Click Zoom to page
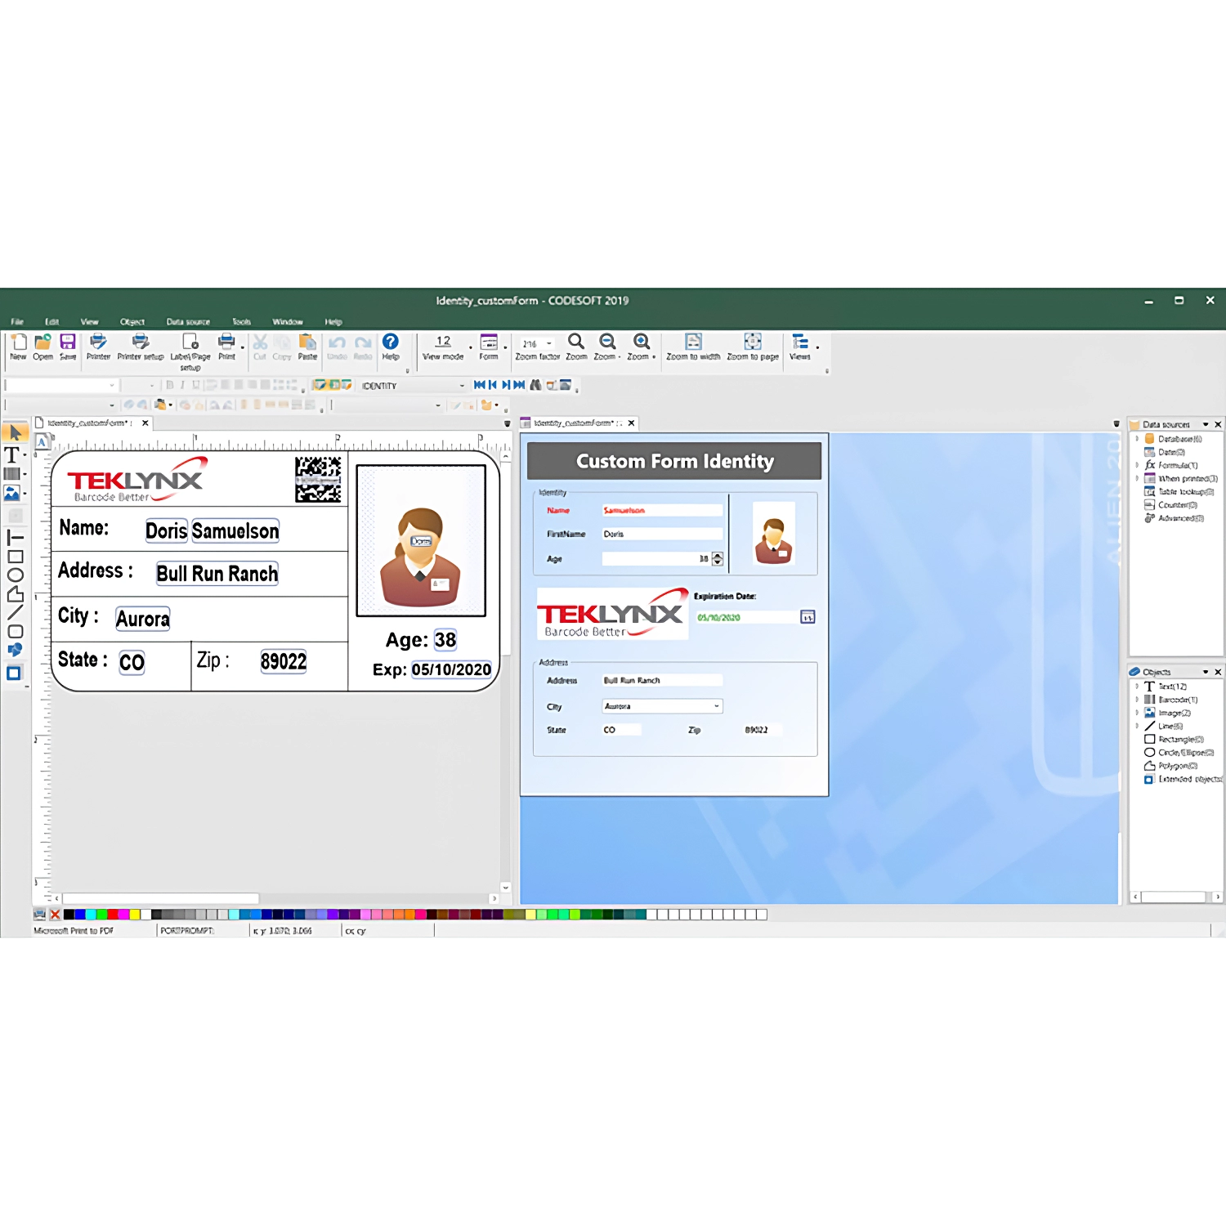1226x1226 pixels. pos(753,342)
